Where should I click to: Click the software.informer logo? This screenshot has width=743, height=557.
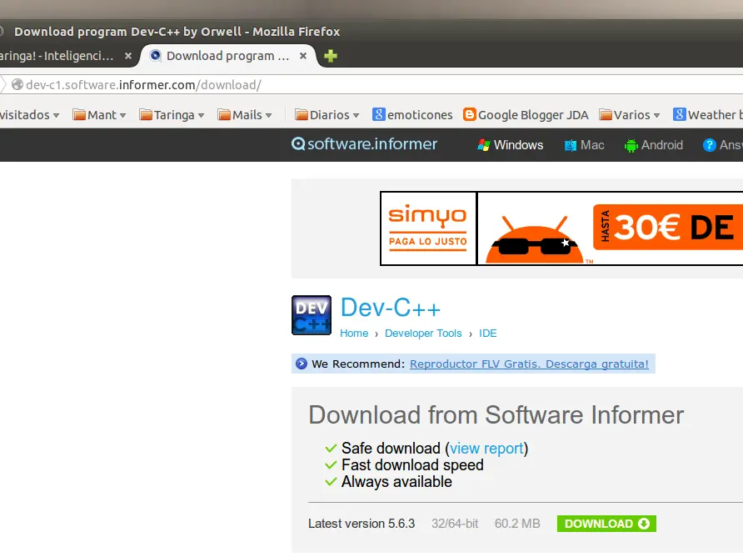[364, 143]
